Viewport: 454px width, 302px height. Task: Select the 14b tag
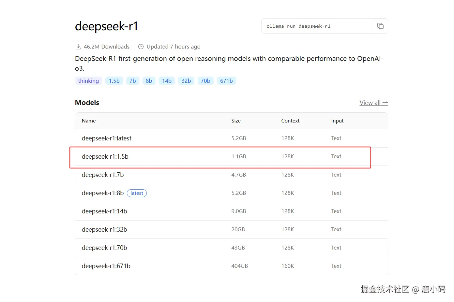167,81
